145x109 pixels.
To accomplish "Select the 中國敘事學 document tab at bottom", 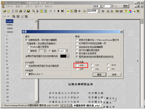I will point(87,106).
